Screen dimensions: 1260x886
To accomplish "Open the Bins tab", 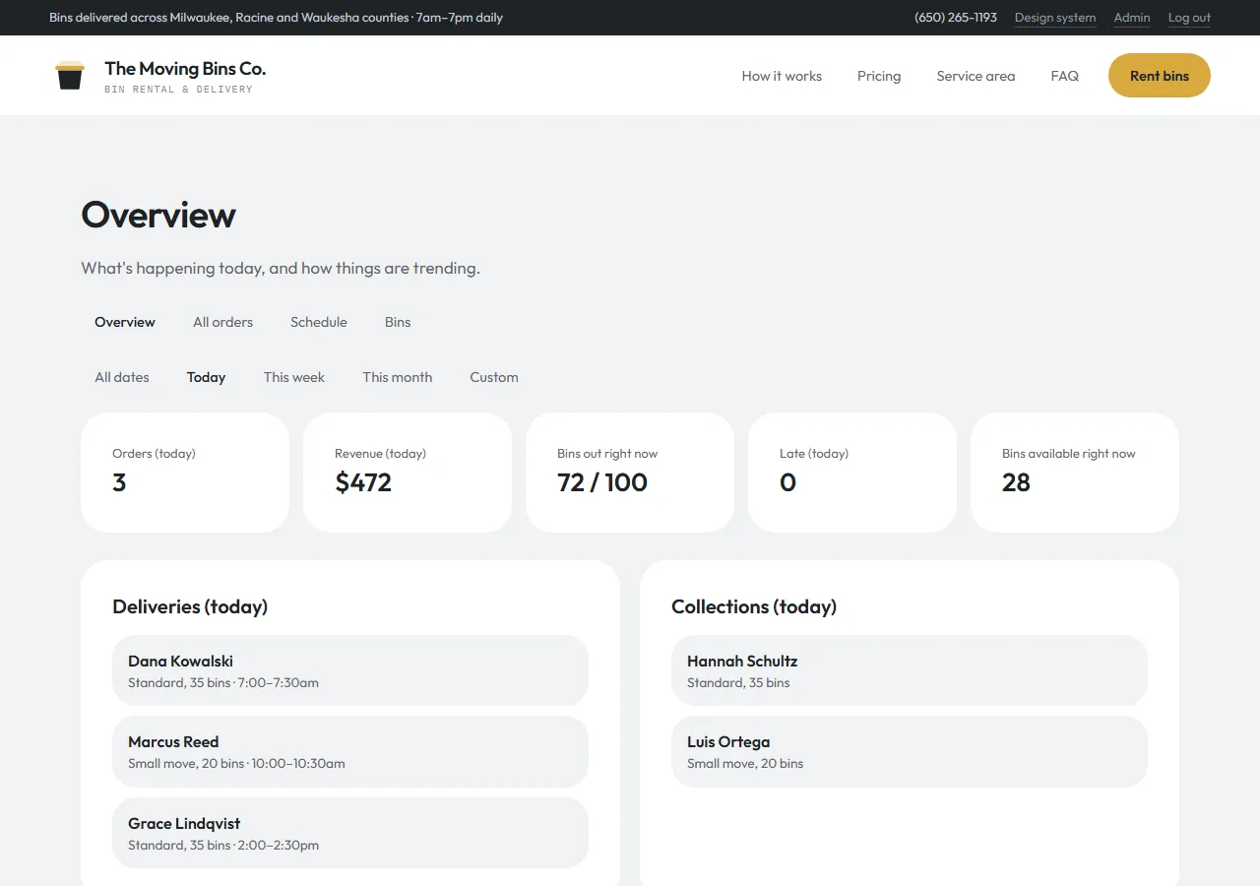I will pos(398,322).
